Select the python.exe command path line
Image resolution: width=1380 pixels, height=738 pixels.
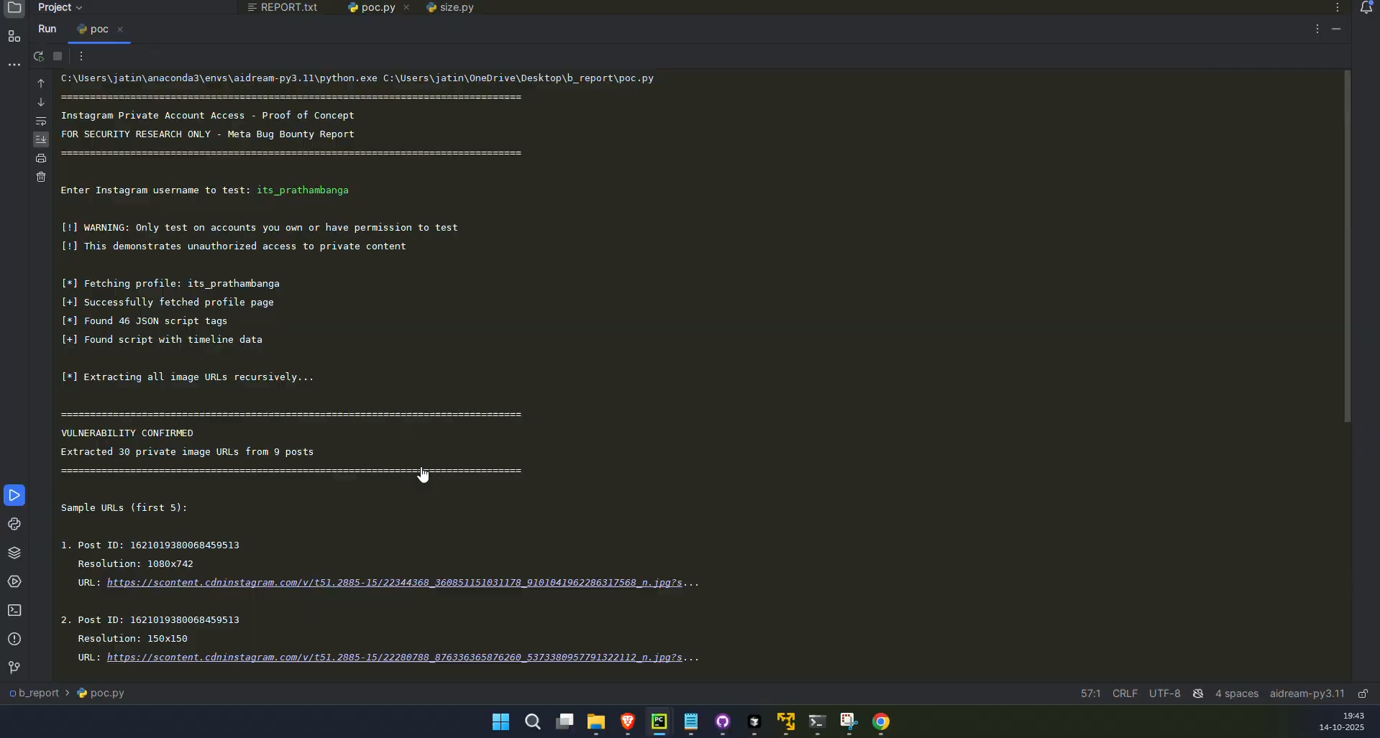pyautogui.click(x=357, y=78)
